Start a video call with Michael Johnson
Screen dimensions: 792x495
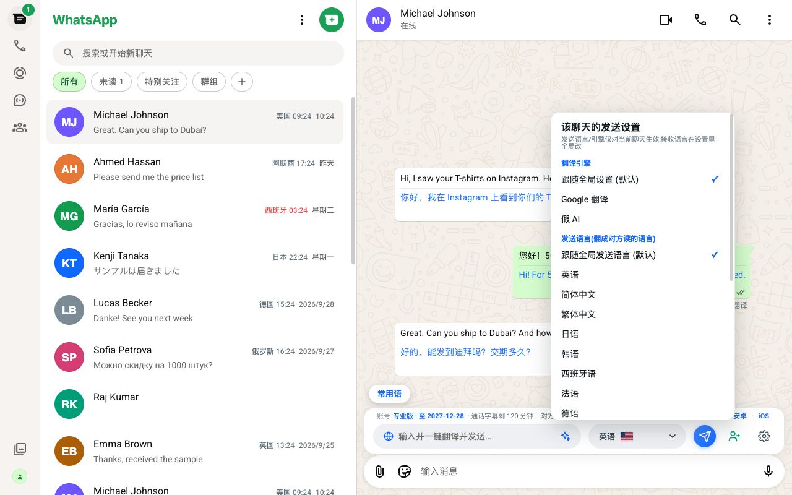(666, 20)
